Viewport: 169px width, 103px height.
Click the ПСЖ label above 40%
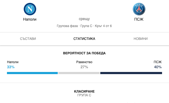click(158, 62)
